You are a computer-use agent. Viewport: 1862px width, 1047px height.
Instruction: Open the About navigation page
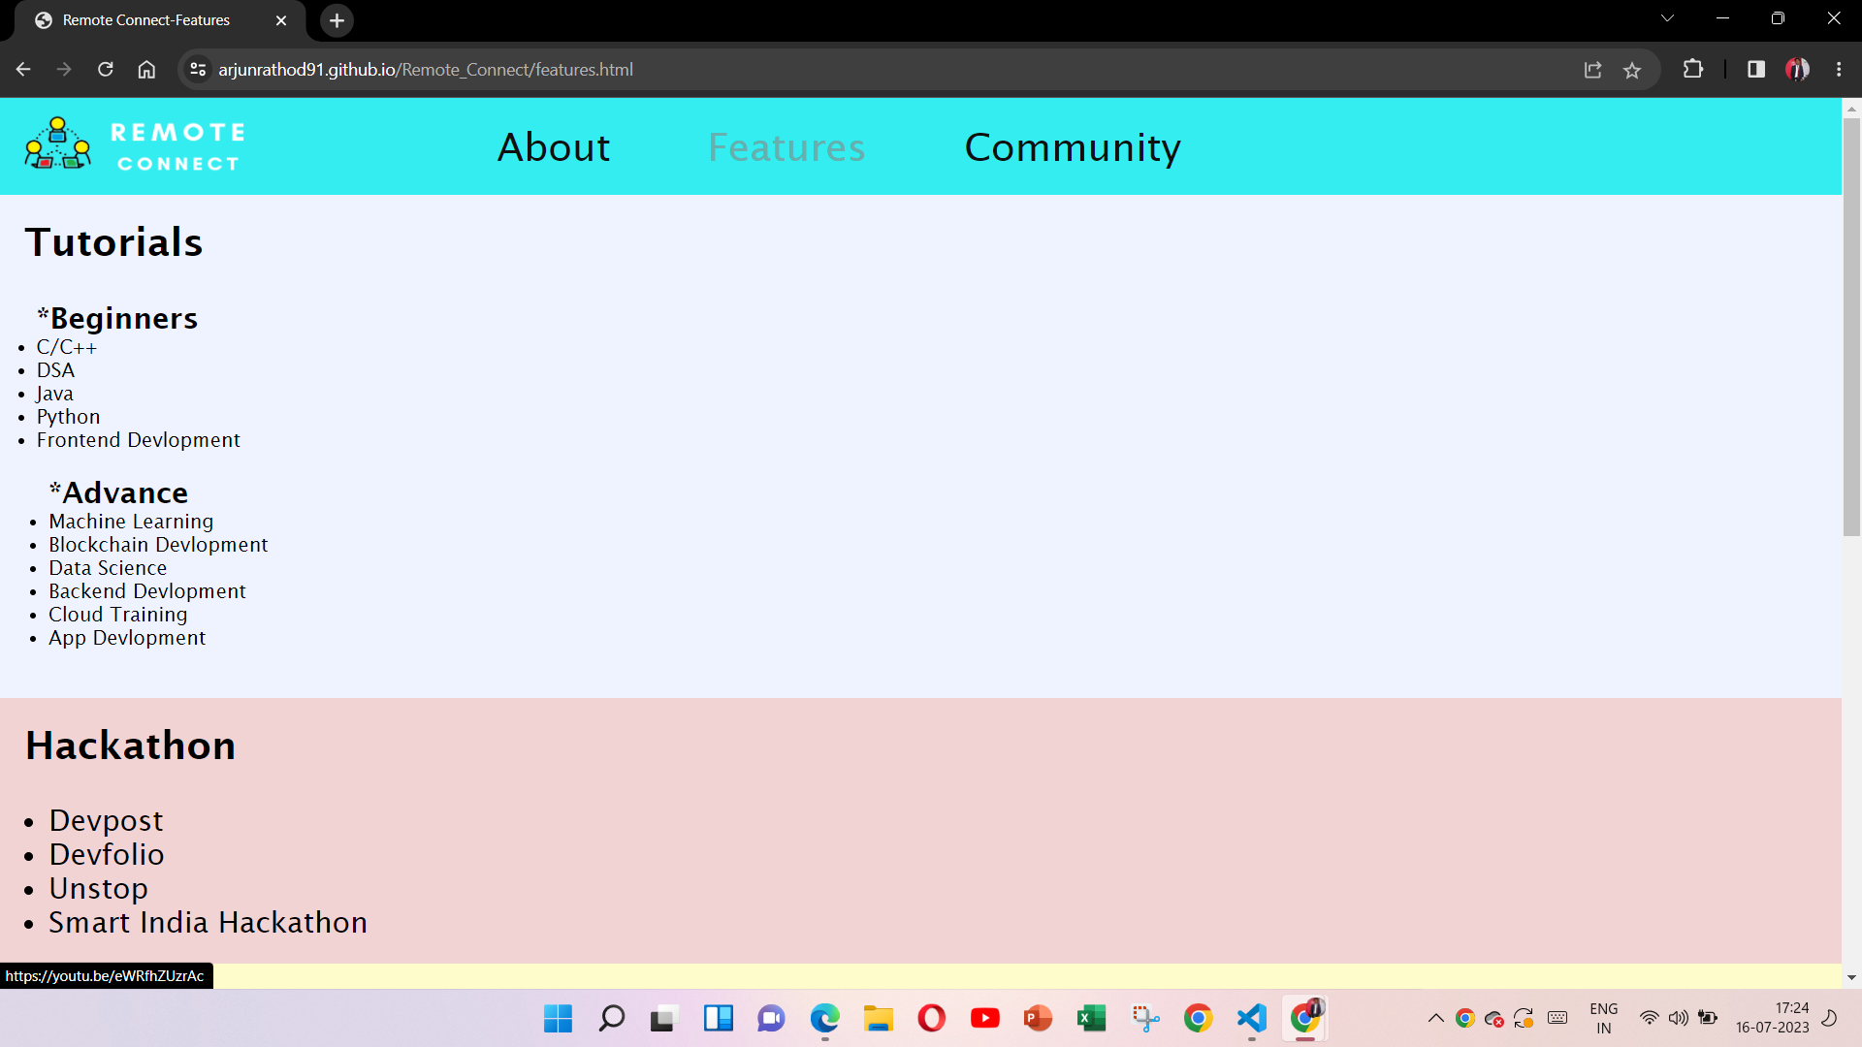pyautogui.click(x=554, y=147)
